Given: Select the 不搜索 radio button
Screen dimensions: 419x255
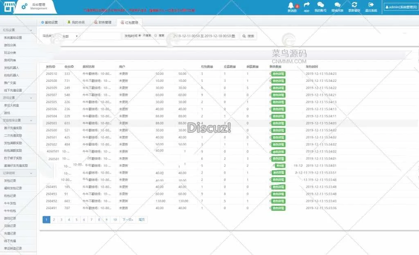Looking at the screenshot, I should click(140, 36).
